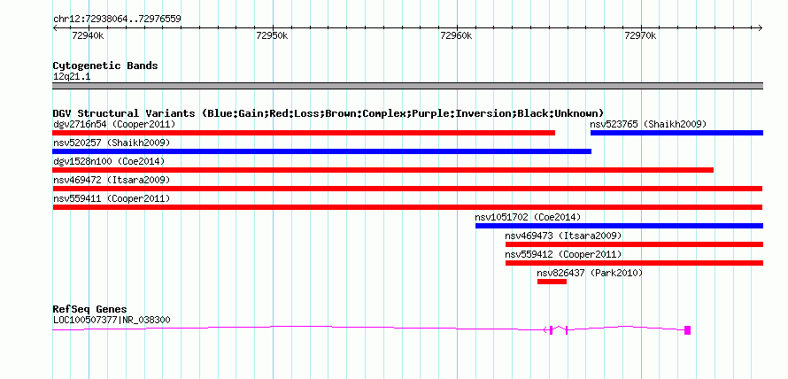Select the 12q21.1 band label

72,77
